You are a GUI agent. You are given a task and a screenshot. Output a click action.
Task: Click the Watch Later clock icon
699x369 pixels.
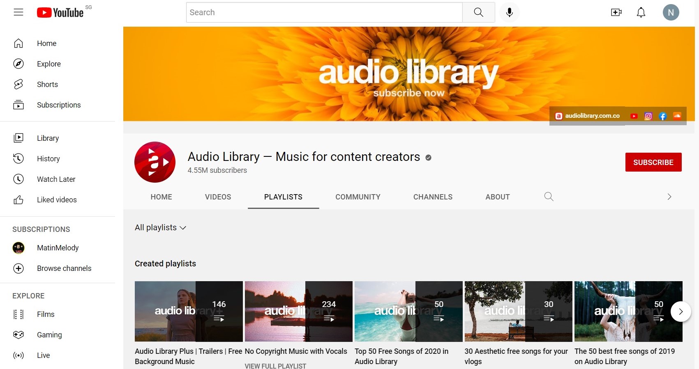18,179
